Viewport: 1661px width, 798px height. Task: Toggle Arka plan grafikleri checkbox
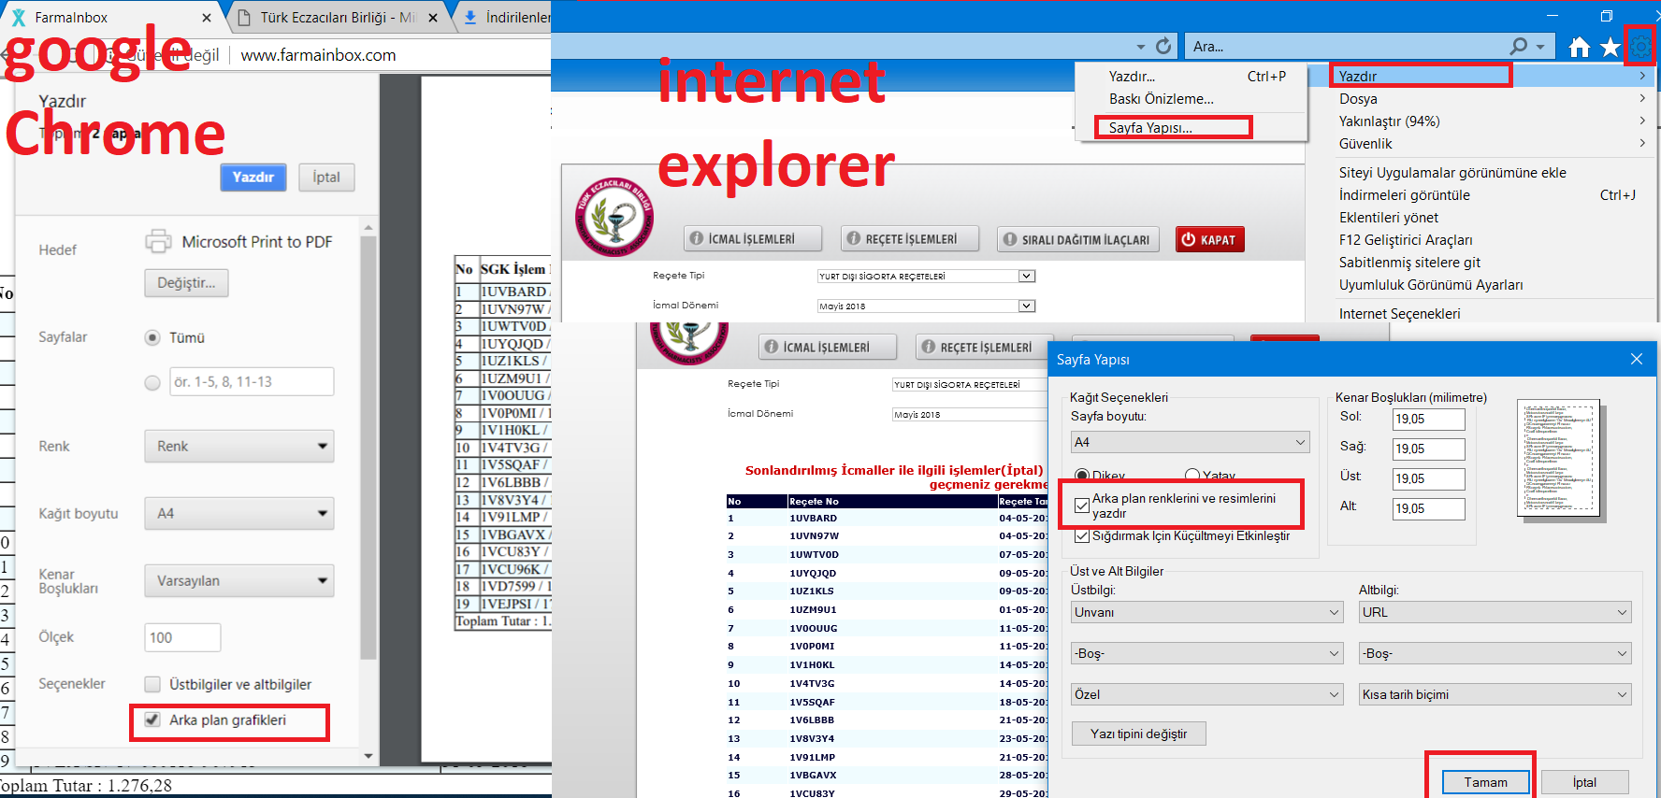152,720
